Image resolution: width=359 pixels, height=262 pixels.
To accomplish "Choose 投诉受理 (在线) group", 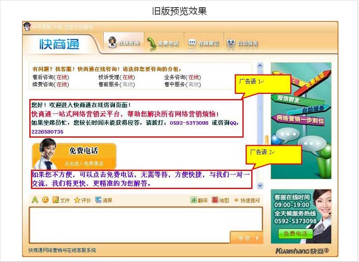I will (x=117, y=77).
